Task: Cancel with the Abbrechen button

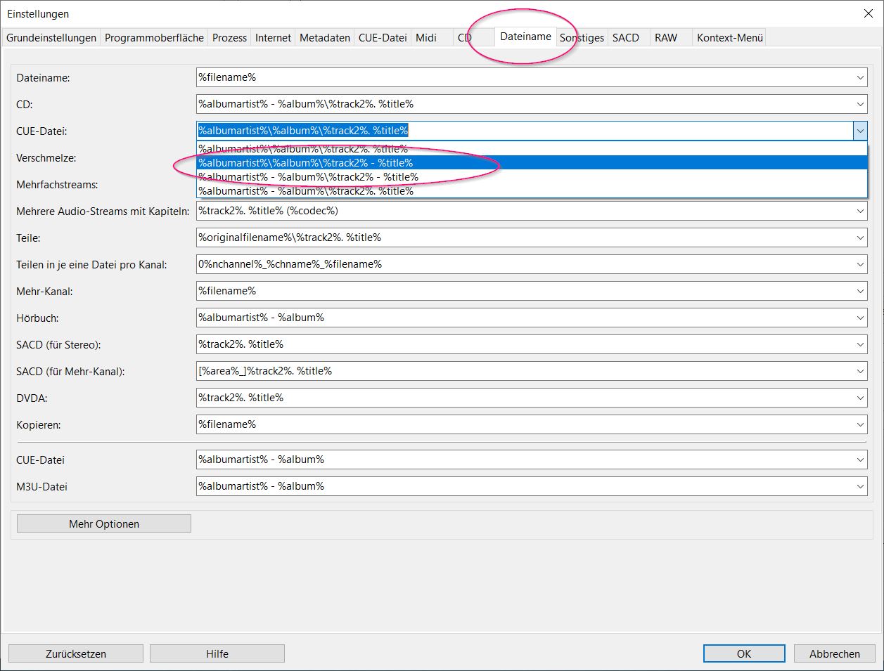Action: click(x=834, y=653)
